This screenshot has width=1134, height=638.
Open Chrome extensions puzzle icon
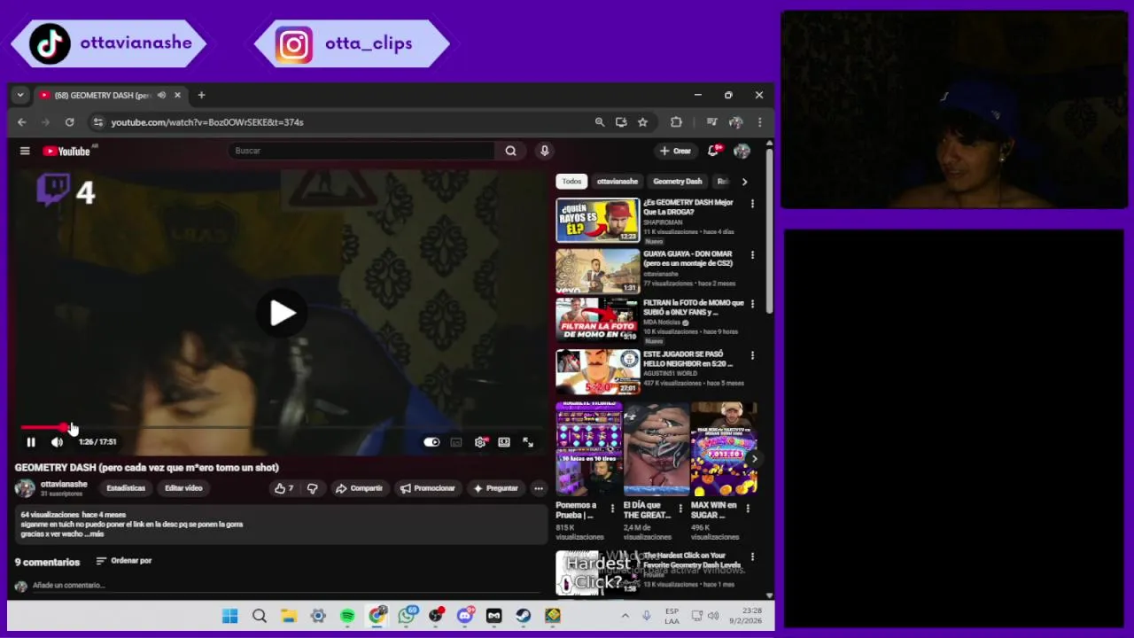click(x=676, y=122)
